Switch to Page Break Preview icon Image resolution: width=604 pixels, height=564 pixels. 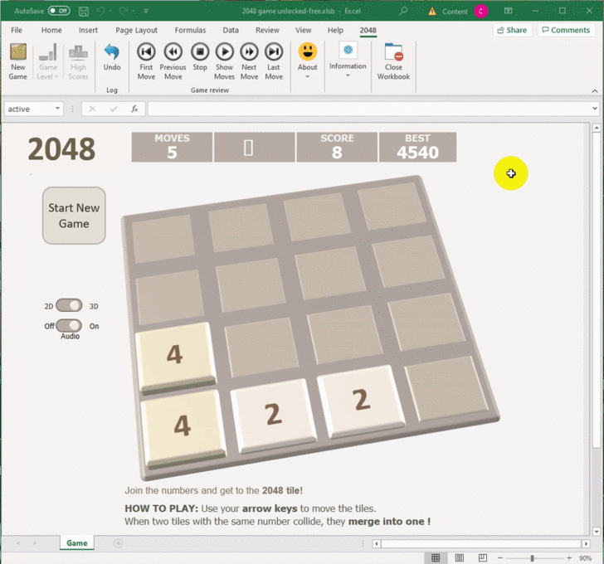click(x=482, y=558)
